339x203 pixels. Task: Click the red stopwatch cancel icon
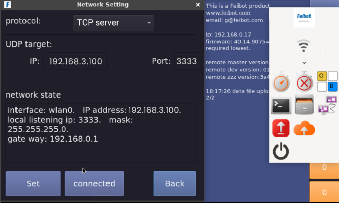(304, 83)
